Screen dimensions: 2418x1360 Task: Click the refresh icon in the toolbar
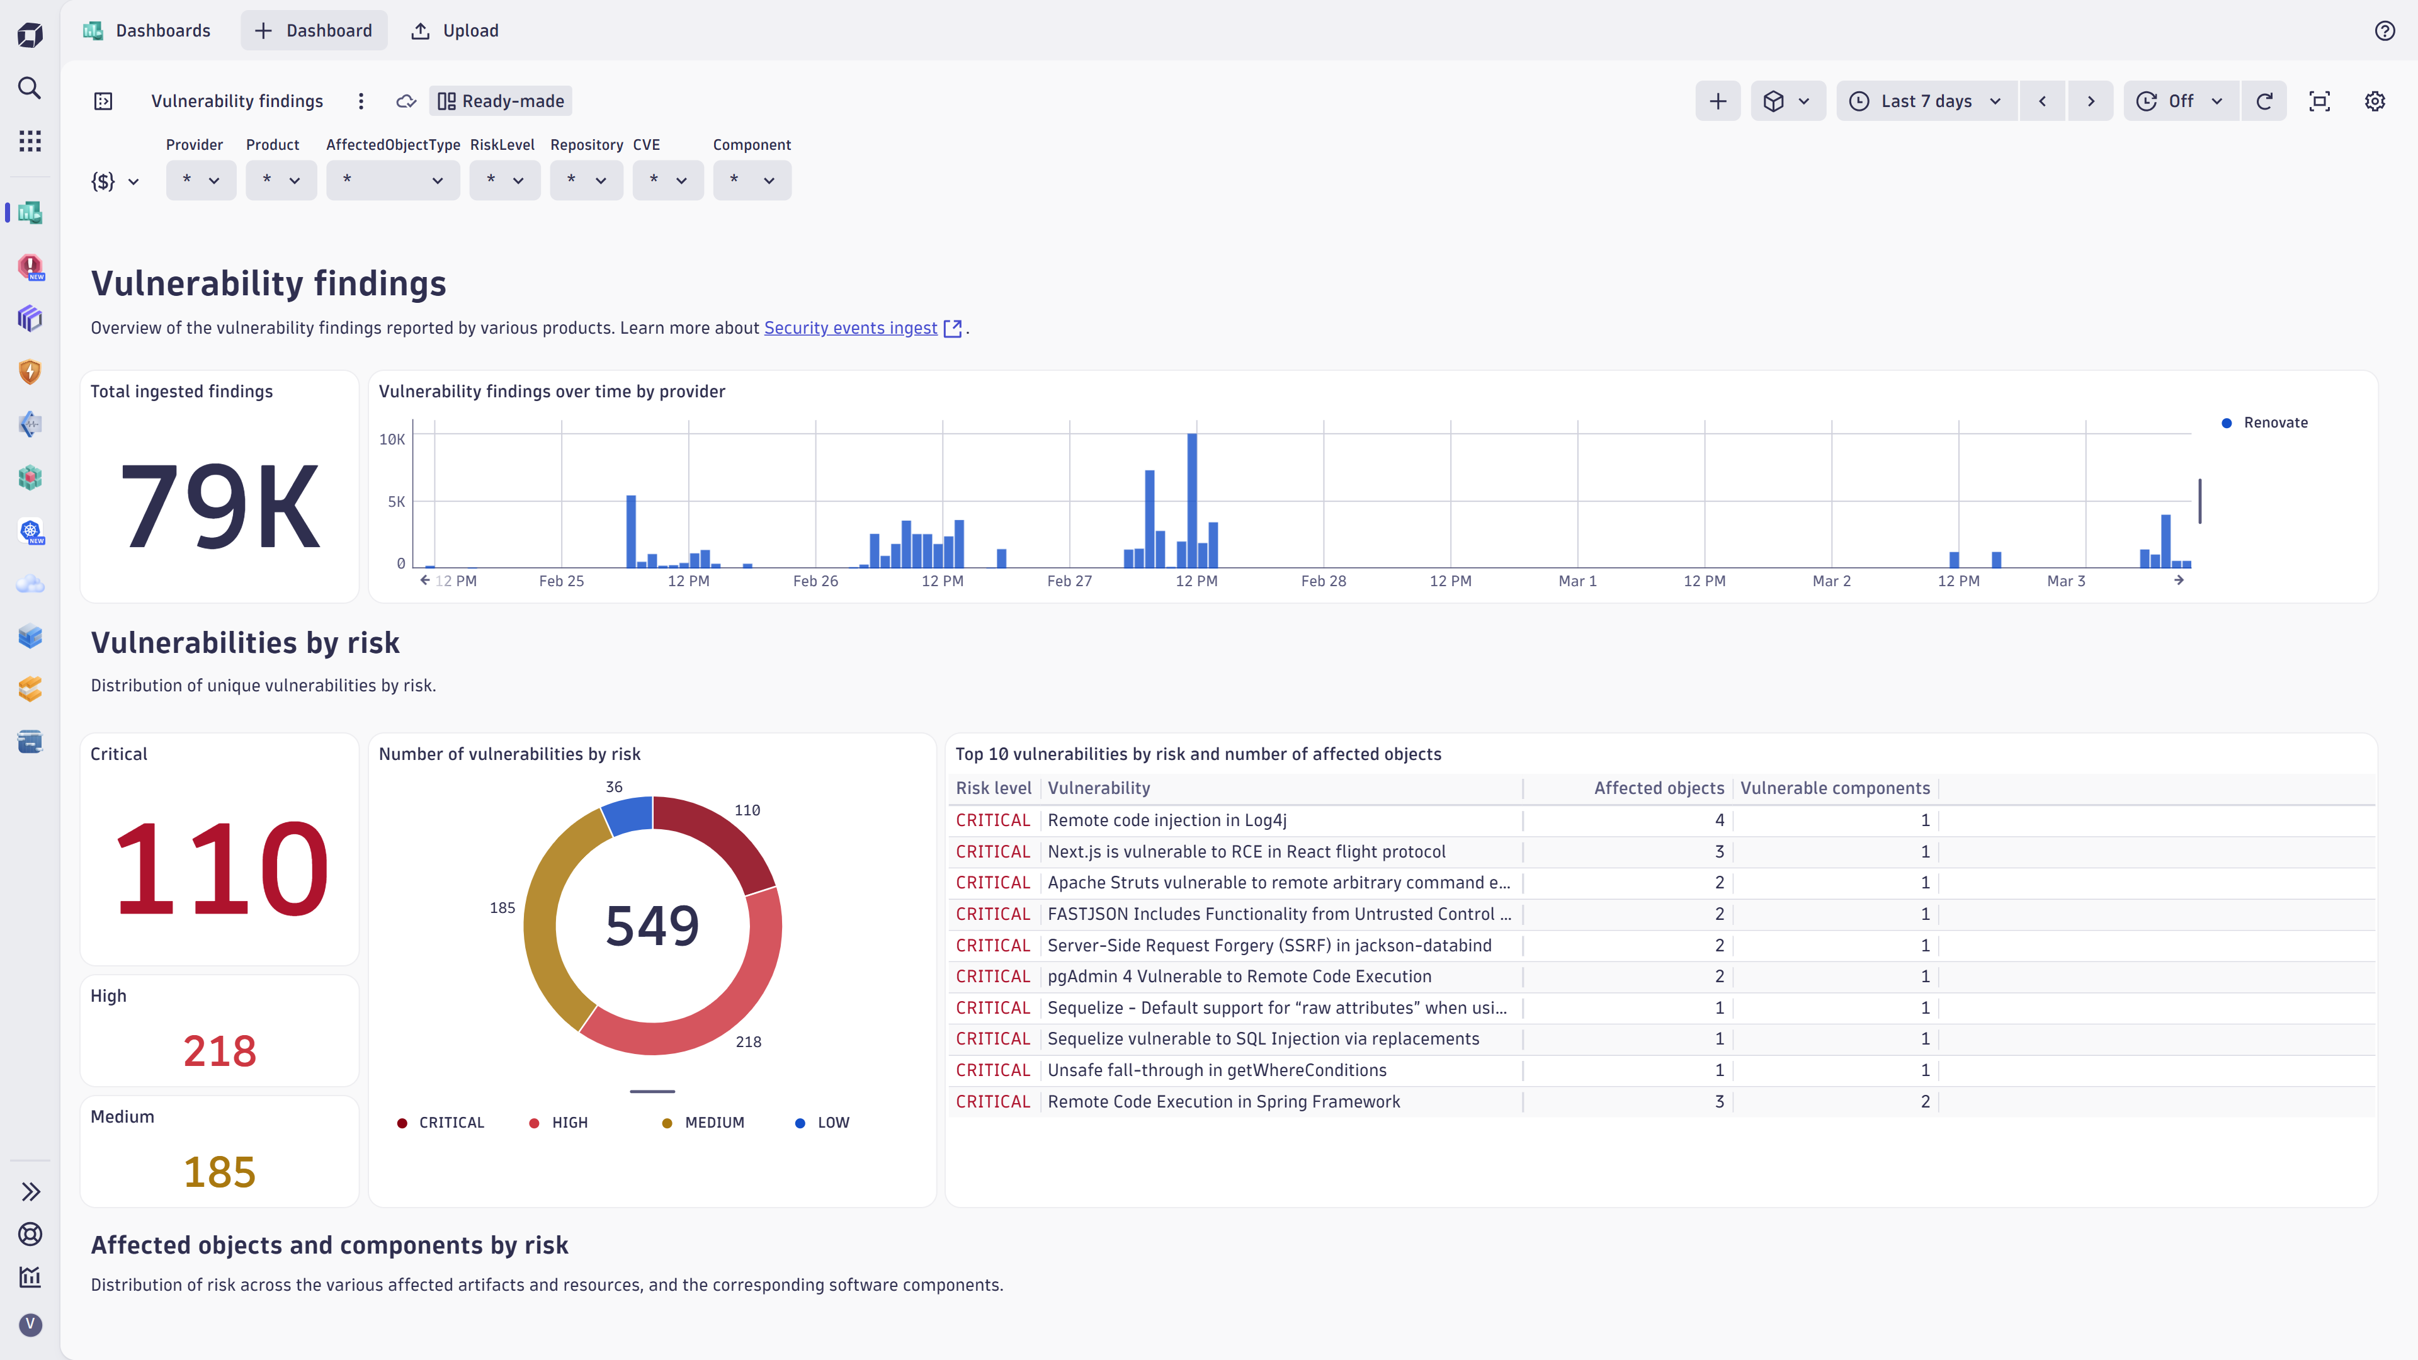[x=2265, y=101]
